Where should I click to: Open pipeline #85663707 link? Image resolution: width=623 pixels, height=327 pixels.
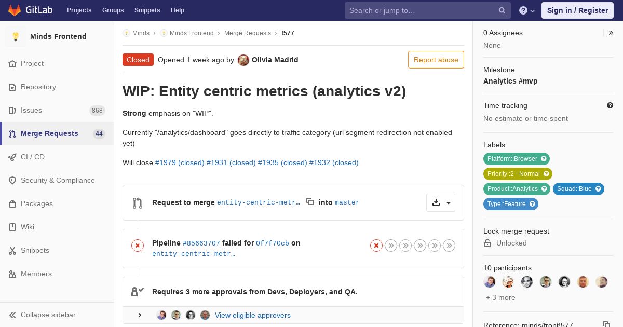tap(201, 243)
